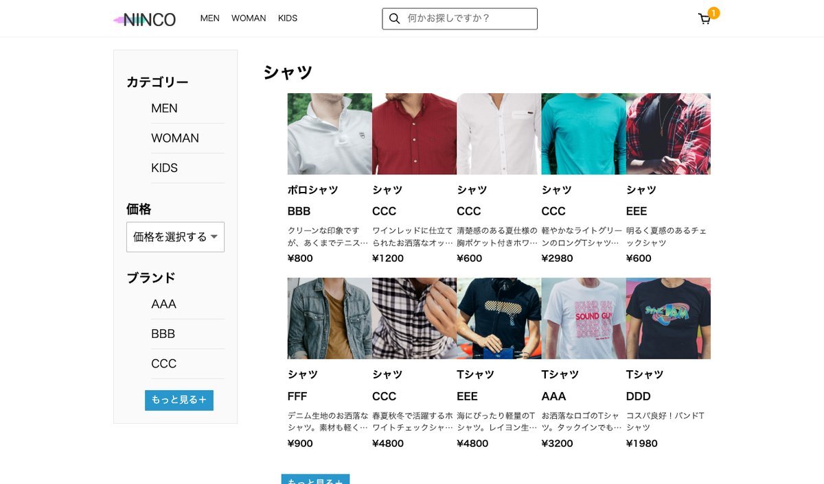The image size is (824, 484).
Task: Open the white polo shirt image
Action: [x=330, y=134]
